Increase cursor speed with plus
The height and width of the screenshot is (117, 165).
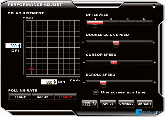click(x=155, y=62)
